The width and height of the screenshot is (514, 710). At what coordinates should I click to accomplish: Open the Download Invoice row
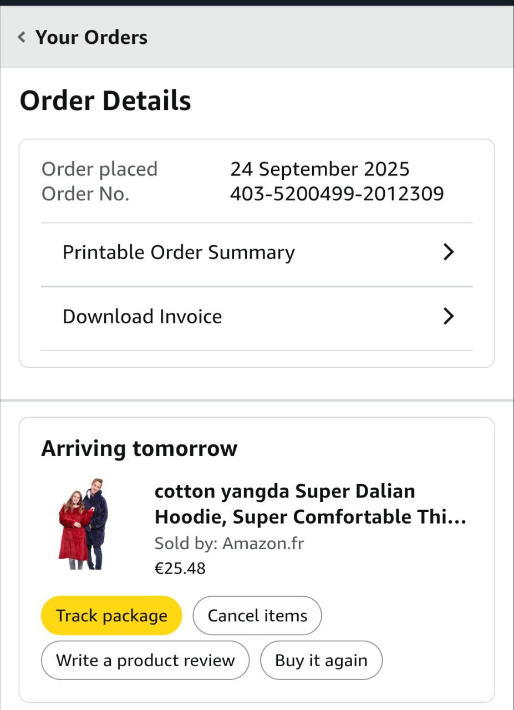pos(143,317)
